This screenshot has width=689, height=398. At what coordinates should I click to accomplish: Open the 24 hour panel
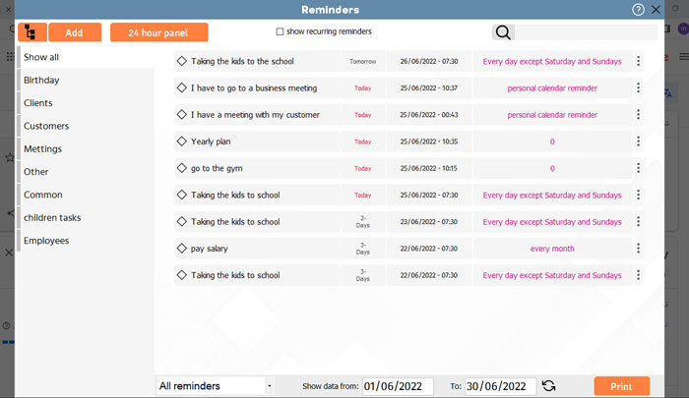click(158, 32)
